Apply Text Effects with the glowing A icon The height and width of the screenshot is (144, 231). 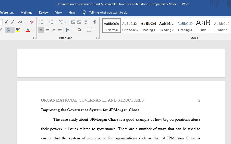(8, 30)
